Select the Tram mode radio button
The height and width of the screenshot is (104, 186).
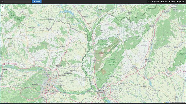(161, 2)
